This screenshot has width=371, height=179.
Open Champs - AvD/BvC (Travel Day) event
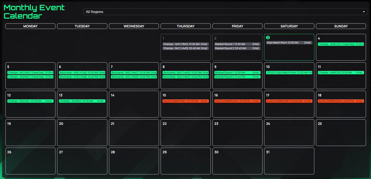point(30,77)
